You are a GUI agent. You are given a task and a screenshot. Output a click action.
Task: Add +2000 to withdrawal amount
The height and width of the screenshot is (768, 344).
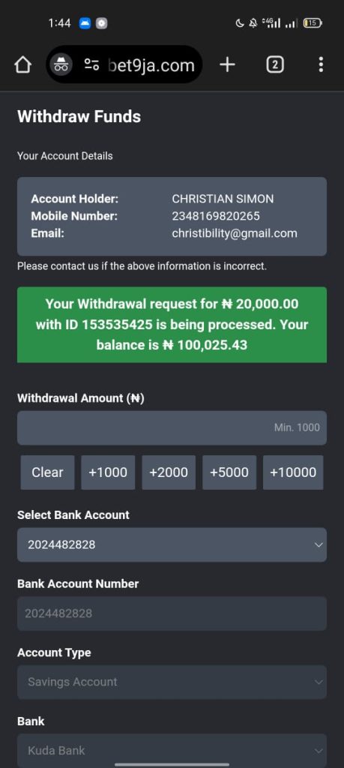pyautogui.click(x=169, y=472)
